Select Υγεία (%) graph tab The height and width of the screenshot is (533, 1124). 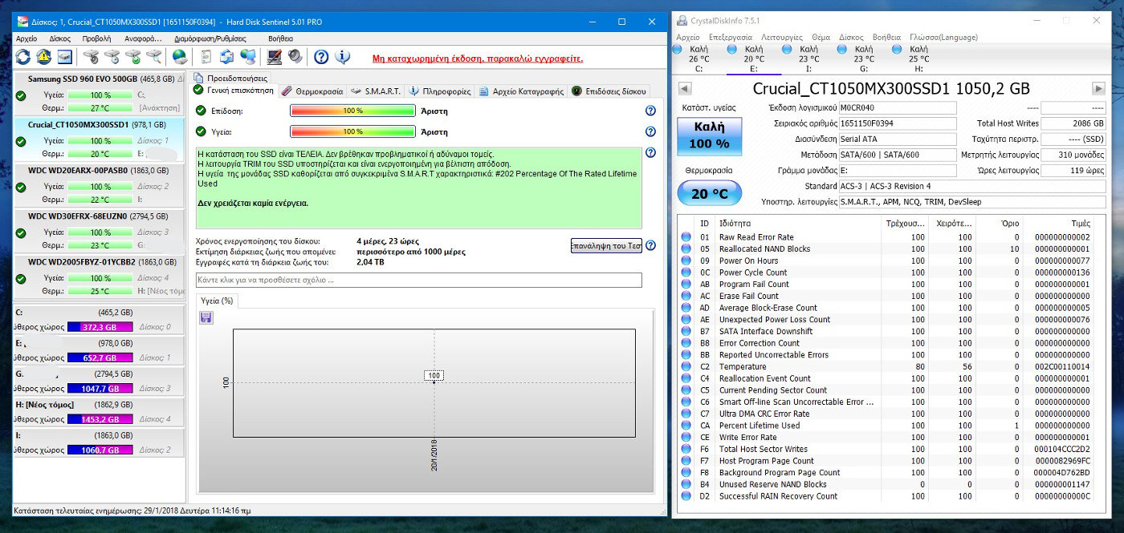218,301
